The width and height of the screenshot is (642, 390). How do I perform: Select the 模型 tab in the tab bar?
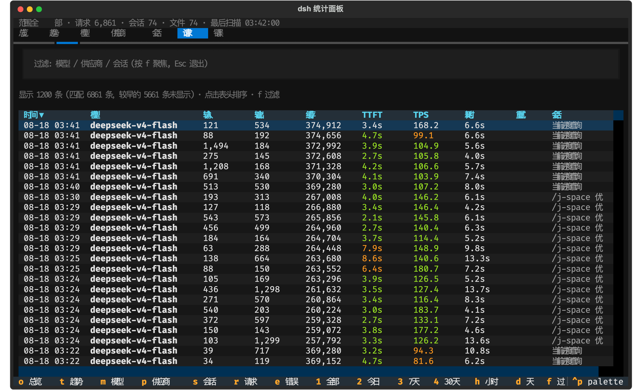click(85, 33)
